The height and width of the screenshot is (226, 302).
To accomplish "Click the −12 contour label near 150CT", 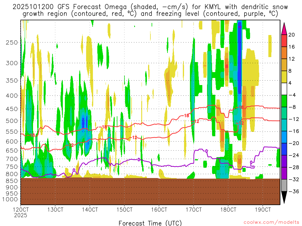I will 133,137.
